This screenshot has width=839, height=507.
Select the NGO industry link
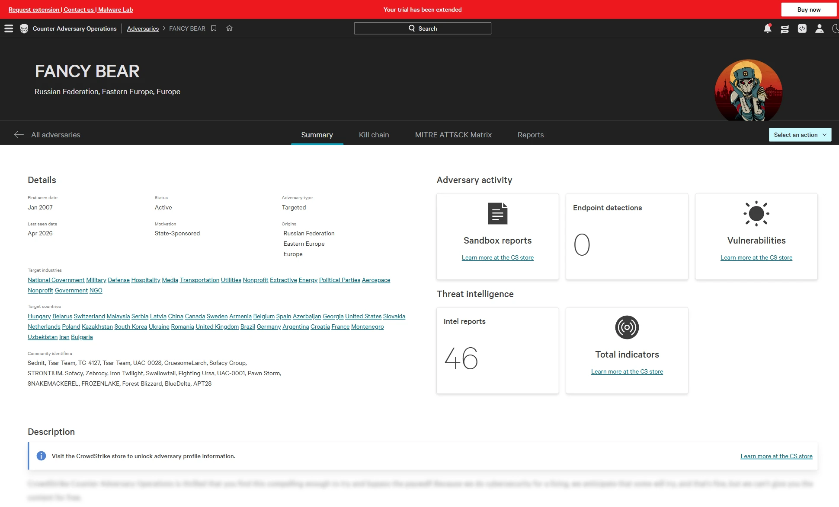96,290
